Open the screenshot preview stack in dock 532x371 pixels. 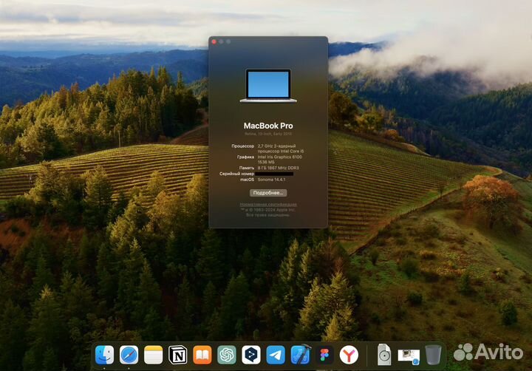click(409, 356)
